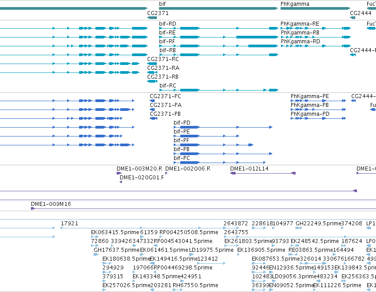Select PhKgamma-RD transcript label
The width and height of the screenshot is (376, 292).
(x=300, y=42)
